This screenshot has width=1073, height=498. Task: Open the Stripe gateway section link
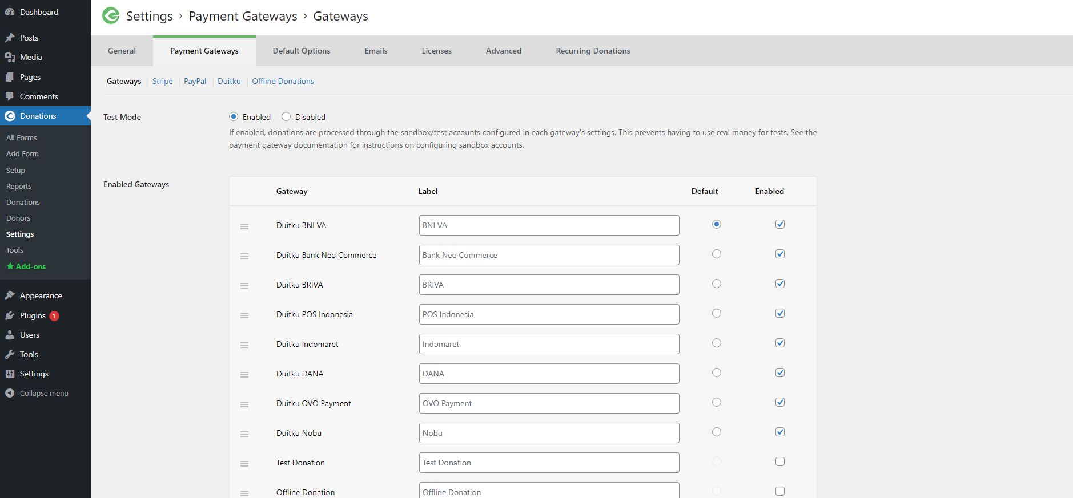[163, 81]
